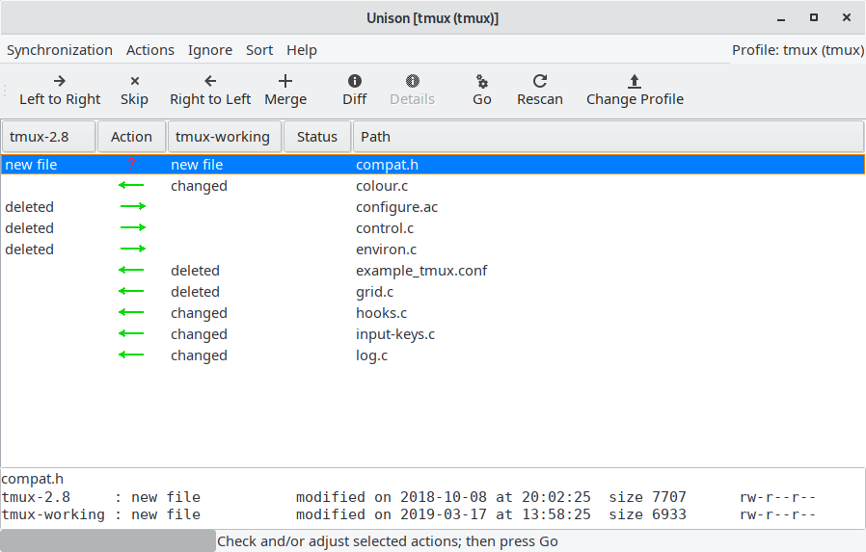Click 'deleted' in grid.c row
866x552 pixels.
click(x=195, y=292)
